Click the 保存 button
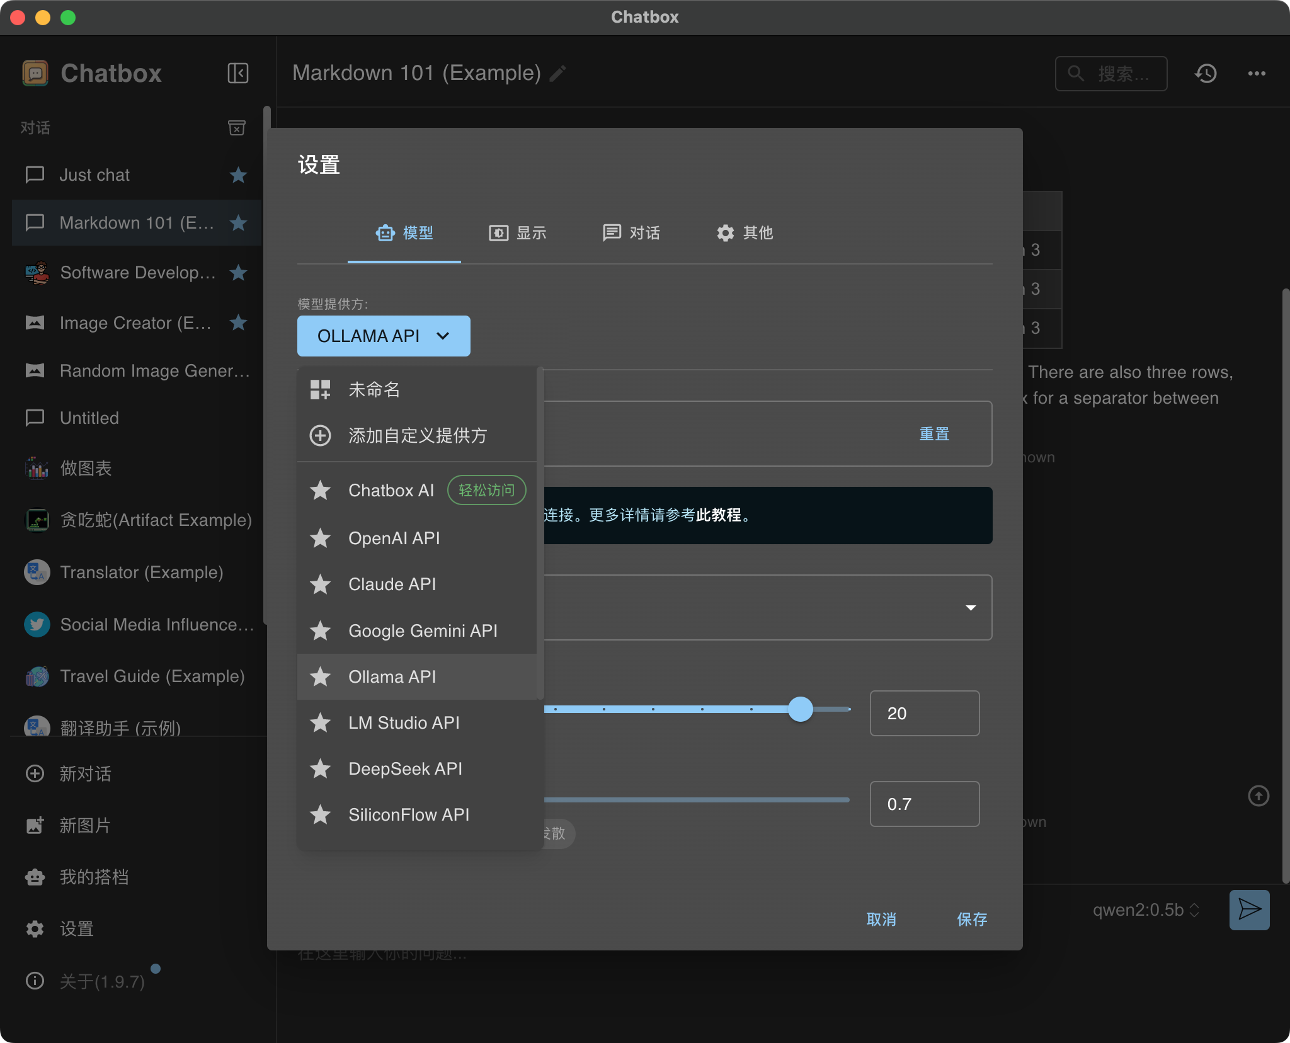1290x1043 pixels. [972, 920]
